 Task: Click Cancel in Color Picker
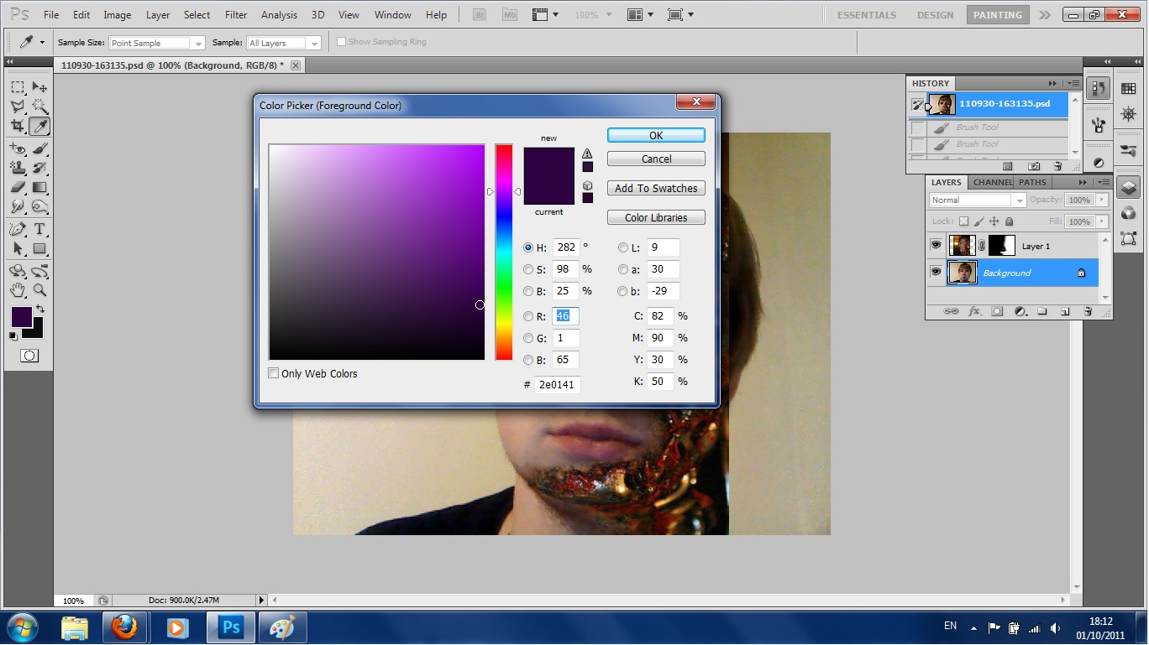656,159
